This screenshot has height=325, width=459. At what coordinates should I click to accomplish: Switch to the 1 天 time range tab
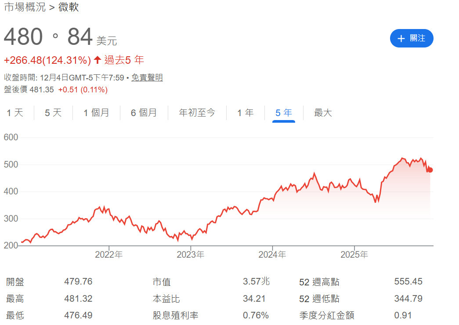[x=15, y=113]
